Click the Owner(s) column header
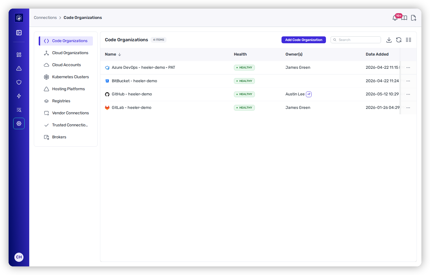 point(294,54)
